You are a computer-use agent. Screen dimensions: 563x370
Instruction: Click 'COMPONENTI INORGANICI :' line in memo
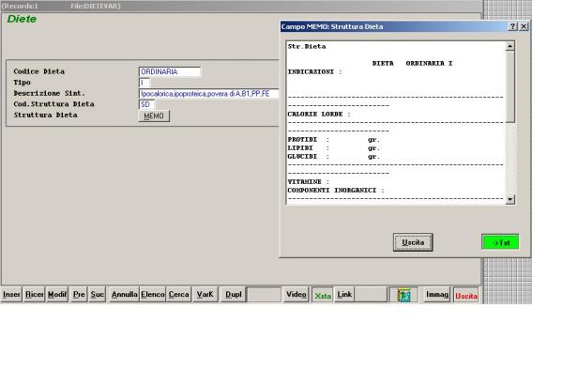tap(336, 190)
